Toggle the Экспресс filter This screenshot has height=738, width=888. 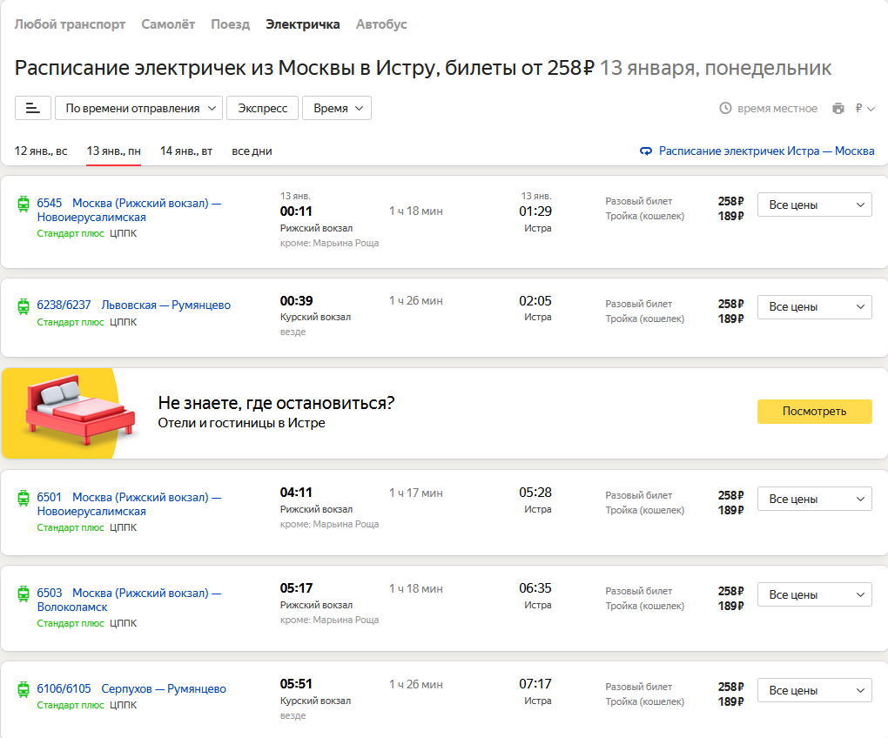pos(263,108)
